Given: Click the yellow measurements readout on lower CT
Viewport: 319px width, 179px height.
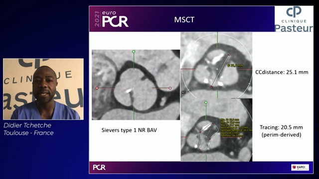Looking at the screenshot, I should (236, 128).
